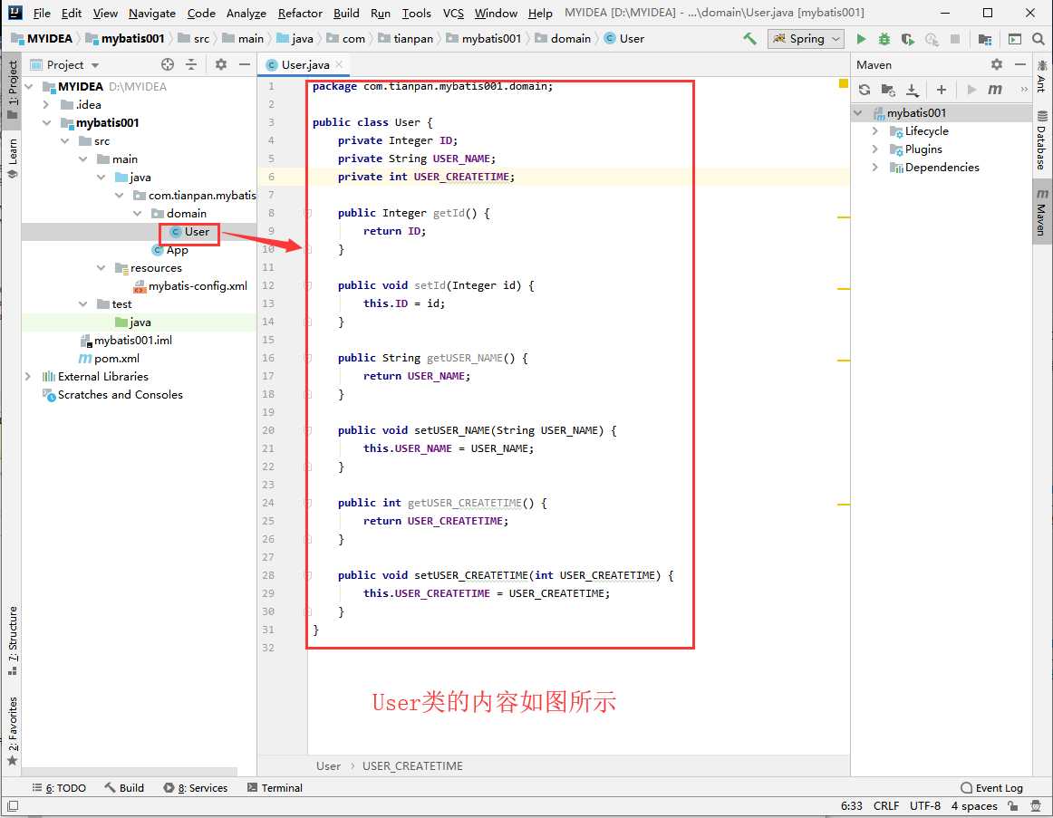Screen dimensions: 1053x818
Task: Click the Learn side tab
Action: pyautogui.click(x=12, y=159)
